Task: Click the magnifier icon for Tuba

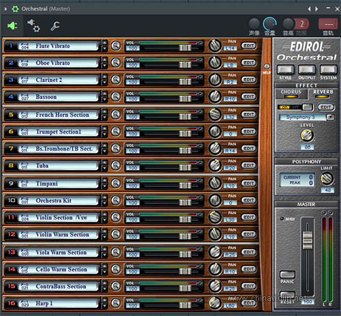Action: pos(116,165)
